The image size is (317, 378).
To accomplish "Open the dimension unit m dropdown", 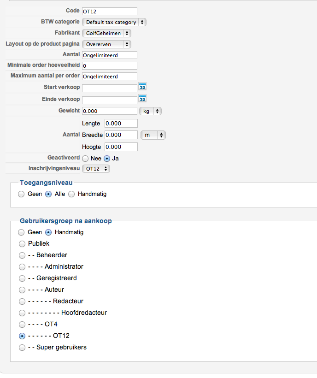I will [153, 135].
